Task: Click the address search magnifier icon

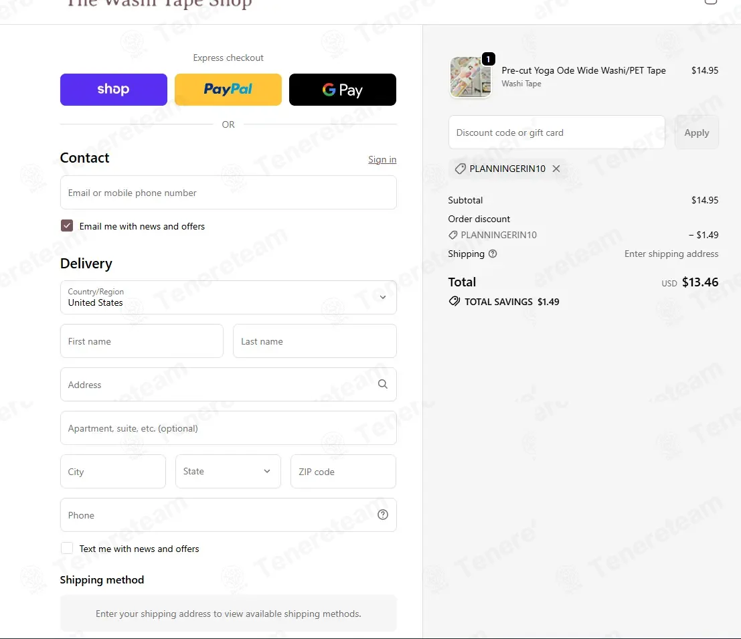Action: 383,385
